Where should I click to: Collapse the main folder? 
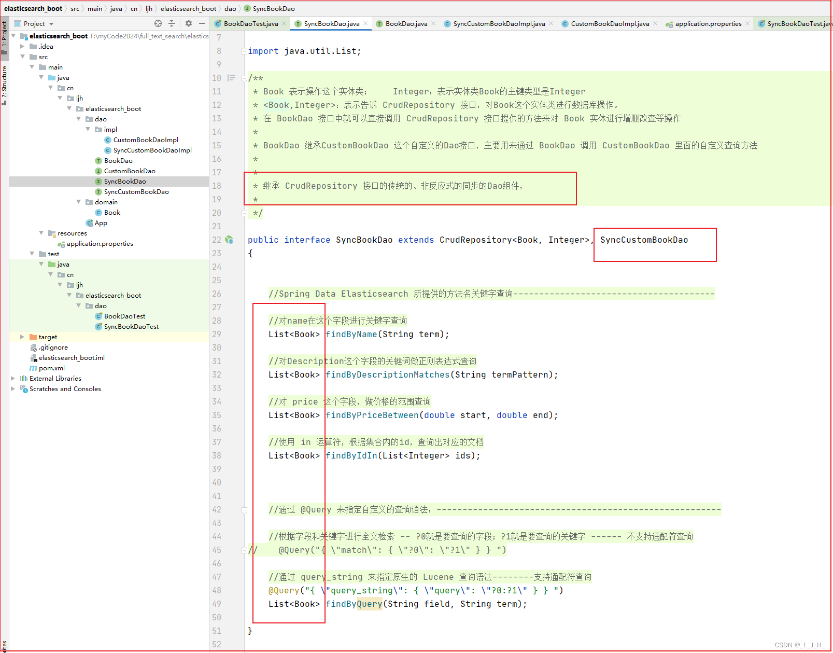[32, 67]
